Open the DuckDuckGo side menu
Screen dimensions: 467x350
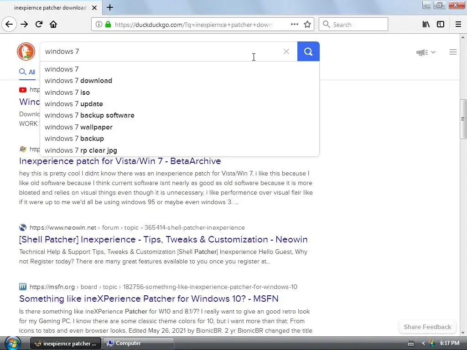pyautogui.click(x=453, y=52)
